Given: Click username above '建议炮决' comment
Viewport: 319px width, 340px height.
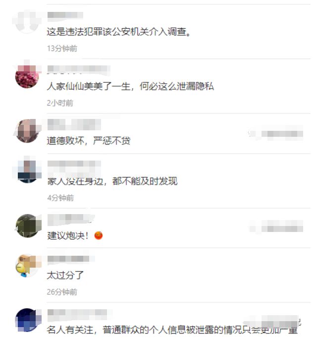Looking at the screenshot, I should pyautogui.click(x=71, y=219).
